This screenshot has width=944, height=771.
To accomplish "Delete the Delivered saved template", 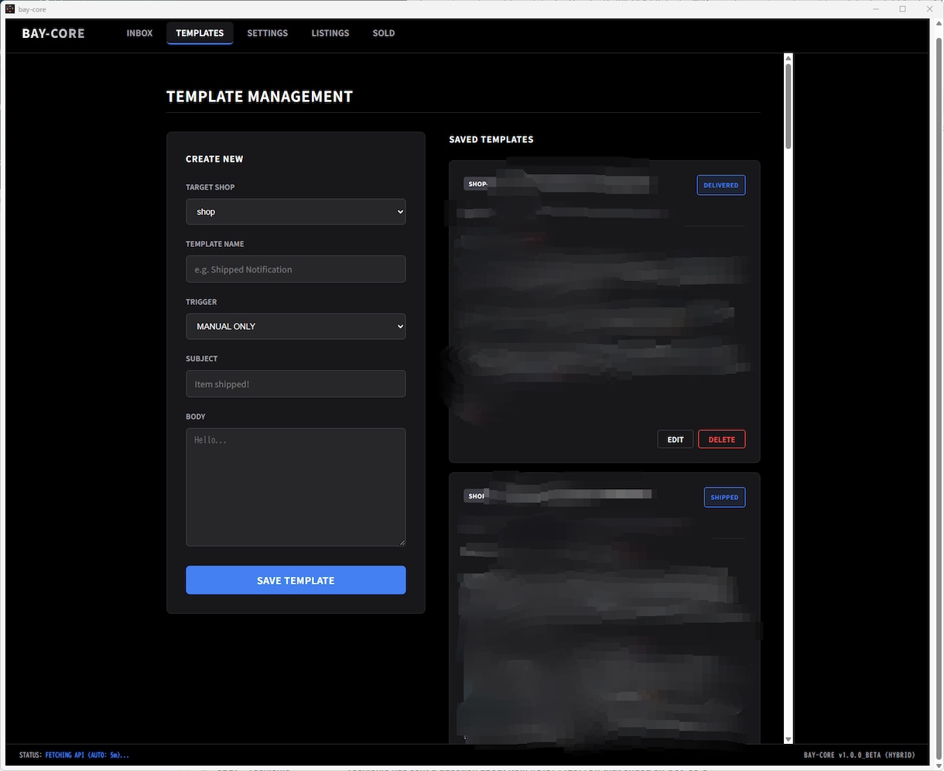I will tap(722, 440).
